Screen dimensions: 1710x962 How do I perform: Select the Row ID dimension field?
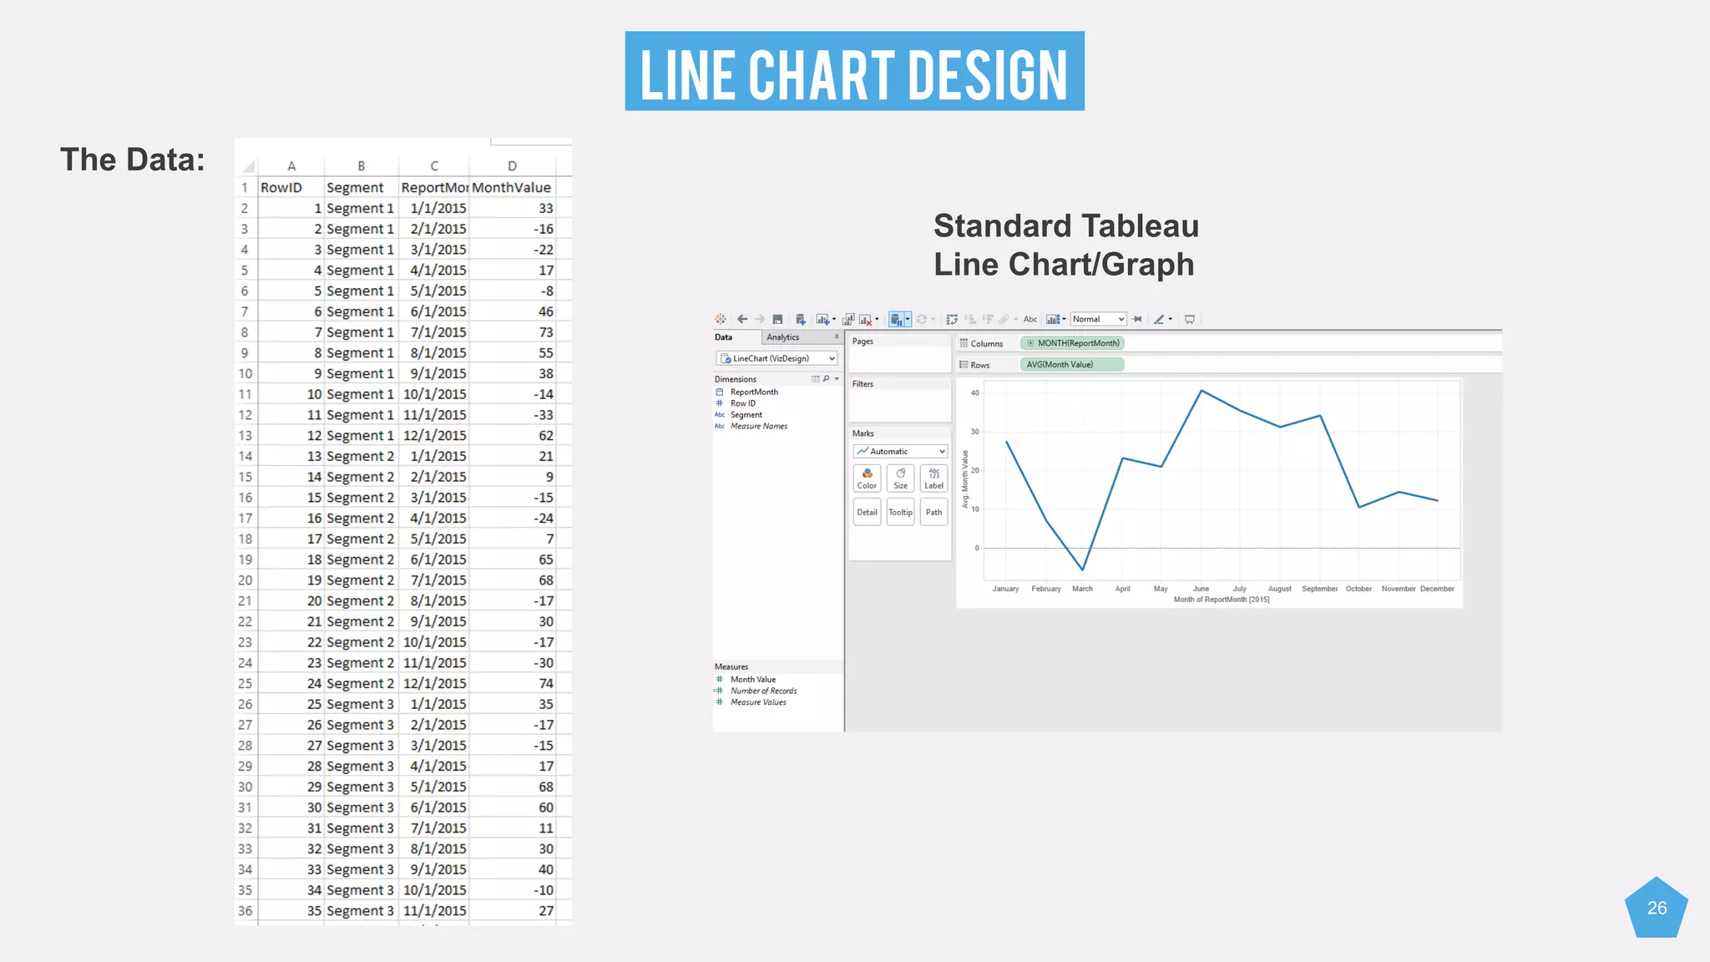click(742, 403)
